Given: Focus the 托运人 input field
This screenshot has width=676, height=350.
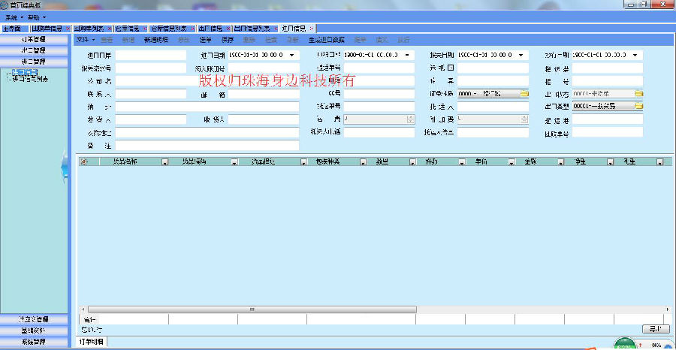Looking at the screenshot, I should [493, 107].
